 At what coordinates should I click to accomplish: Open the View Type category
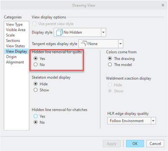pyautogui.click(x=14, y=24)
